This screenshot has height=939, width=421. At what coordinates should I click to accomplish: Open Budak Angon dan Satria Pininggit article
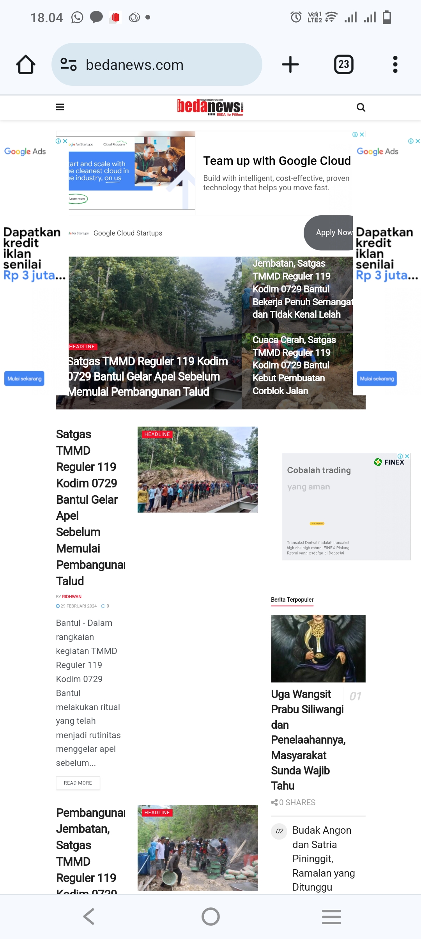(323, 859)
